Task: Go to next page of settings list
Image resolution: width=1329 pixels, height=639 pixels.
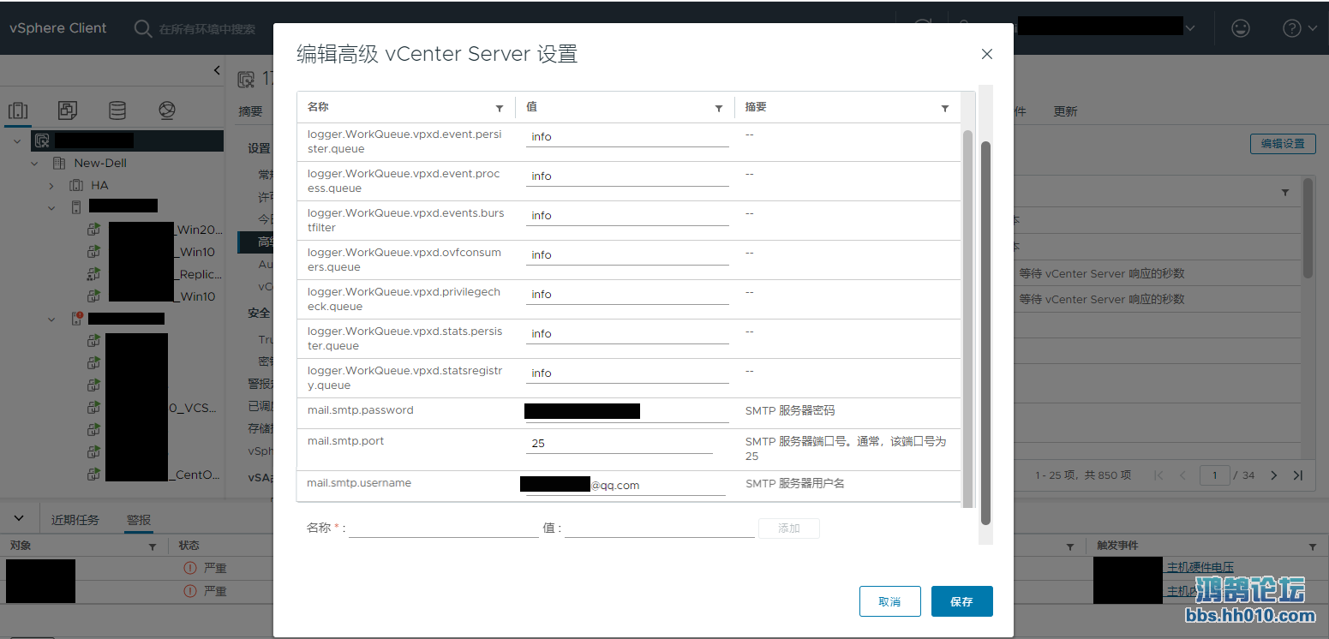Action: (x=1274, y=475)
